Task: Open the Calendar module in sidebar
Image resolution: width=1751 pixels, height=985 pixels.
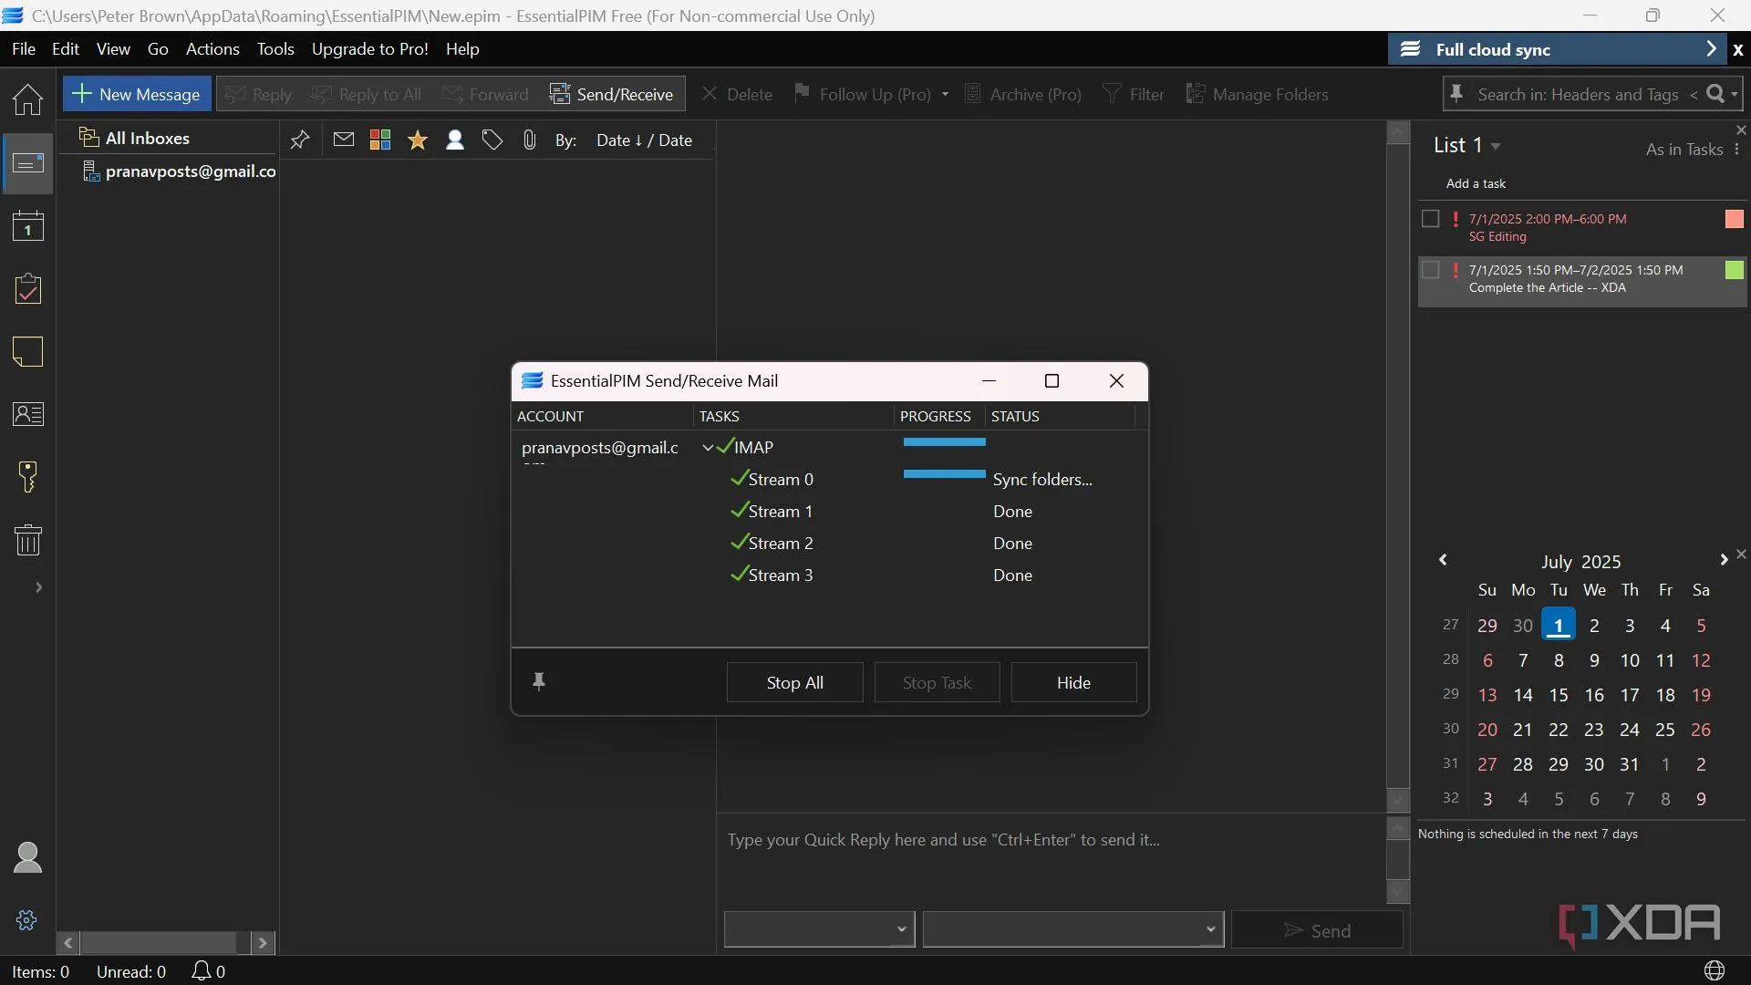Action: tap(27, 226)
